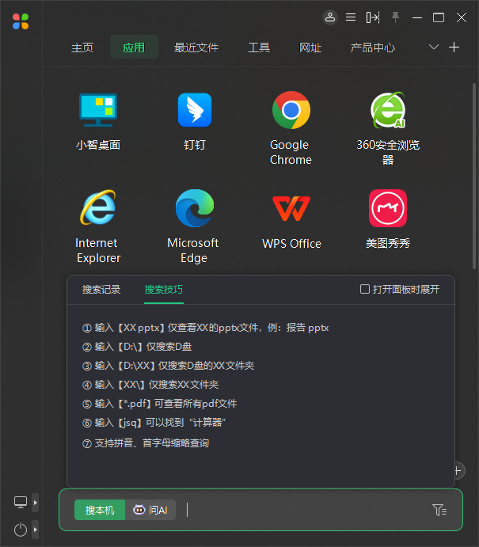Viewport: 479px width, 547px height.
Task: Click the power icon in the left sidebar
Action: (21, 530)
